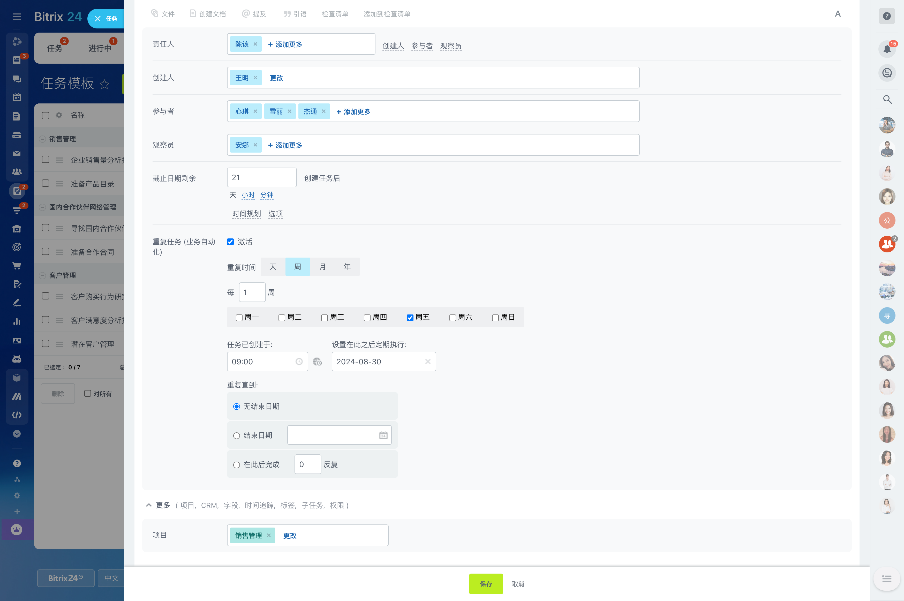This screenshot has width=904, height=601.
Task: Click the timezone globe icon beside 09:00
Action: [x=317, y=362]
